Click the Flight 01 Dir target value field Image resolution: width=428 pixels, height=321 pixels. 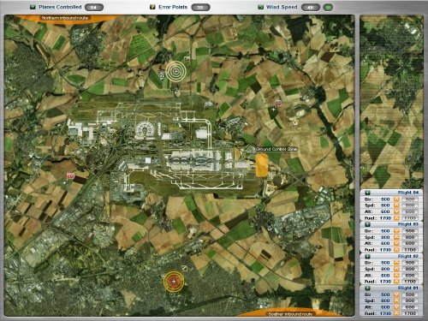click(410, 294)
